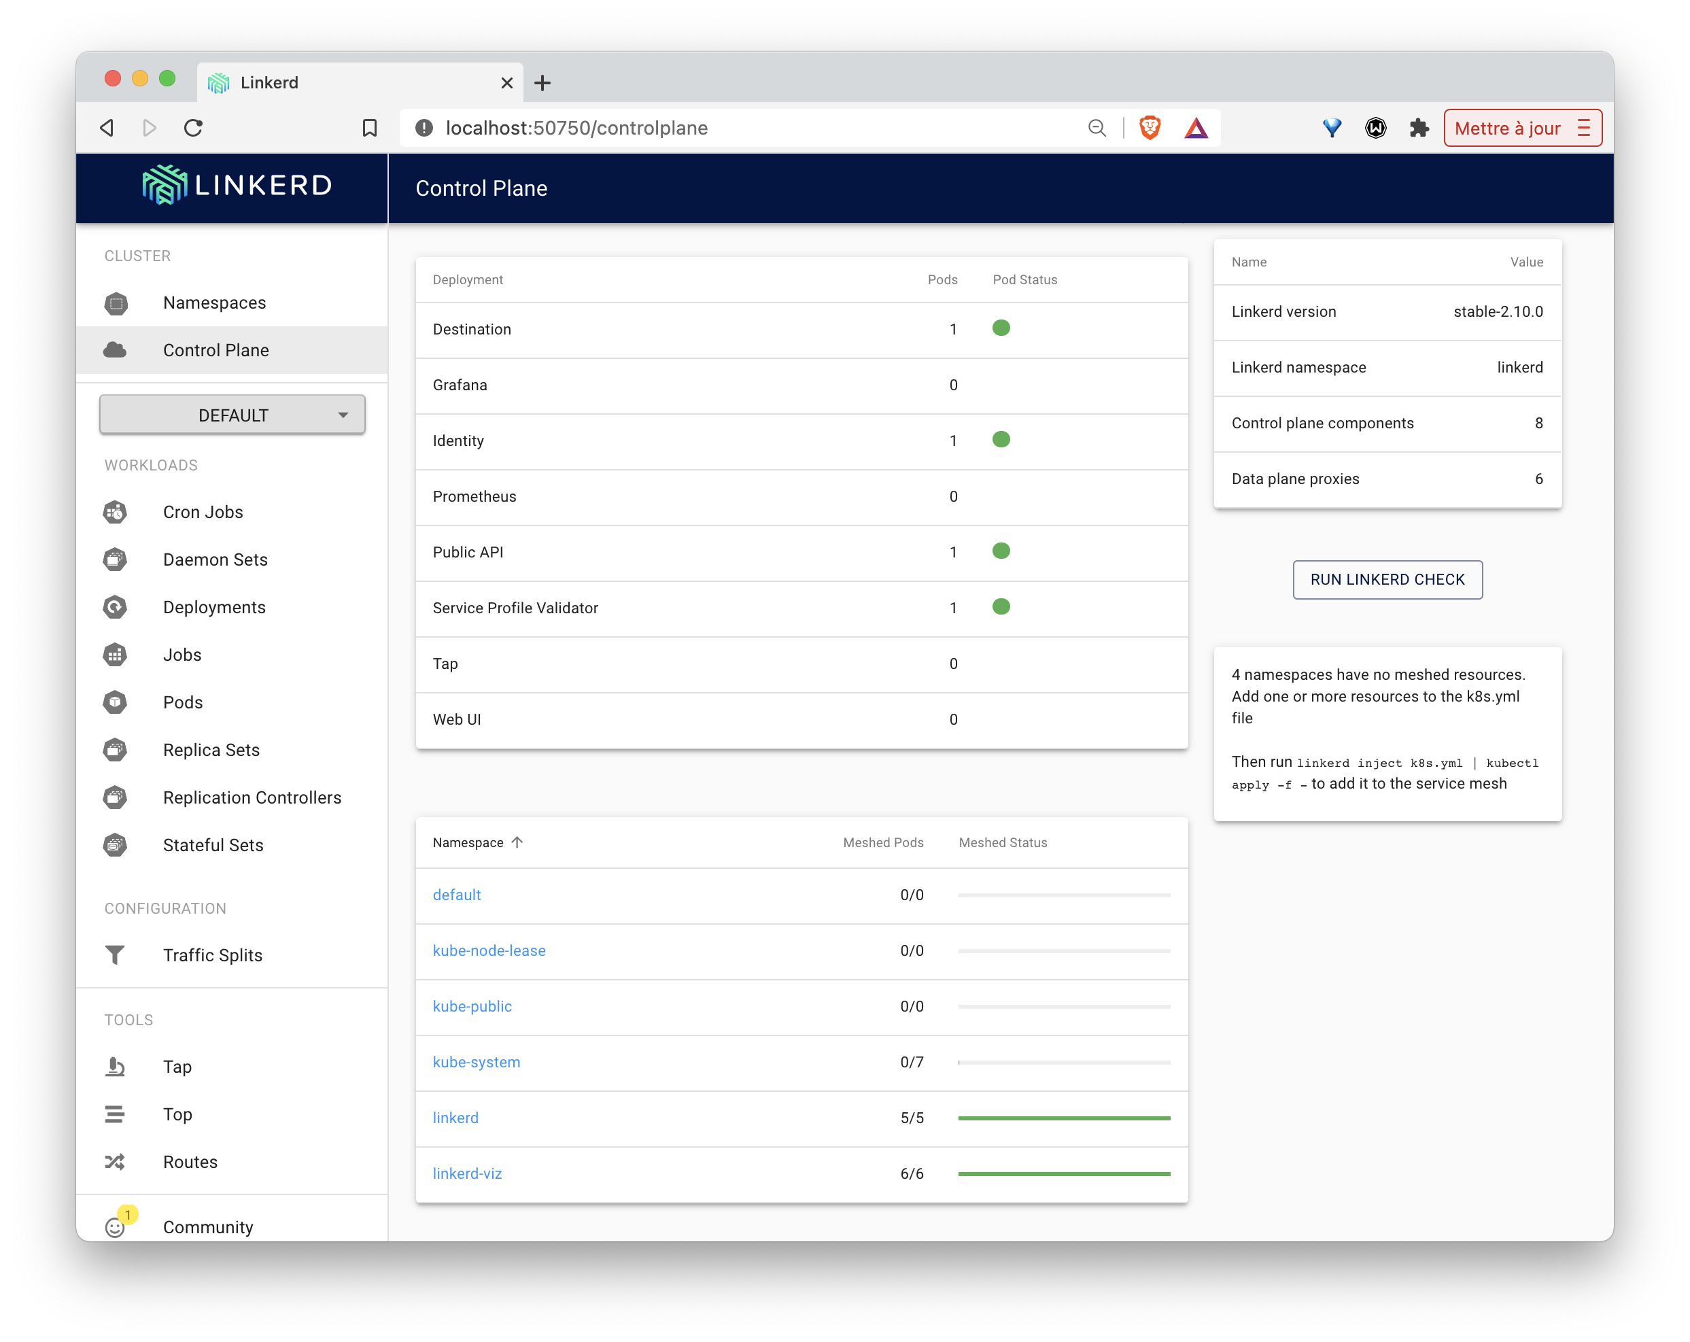Image resolution: width=1690 pixels, height=1342 pixels.
Task: Click the Tap microscope icon
Action: click(116, 1066)
